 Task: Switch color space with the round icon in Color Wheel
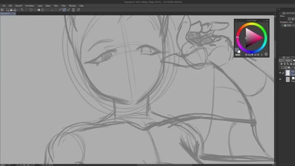(x=266, y=54)
